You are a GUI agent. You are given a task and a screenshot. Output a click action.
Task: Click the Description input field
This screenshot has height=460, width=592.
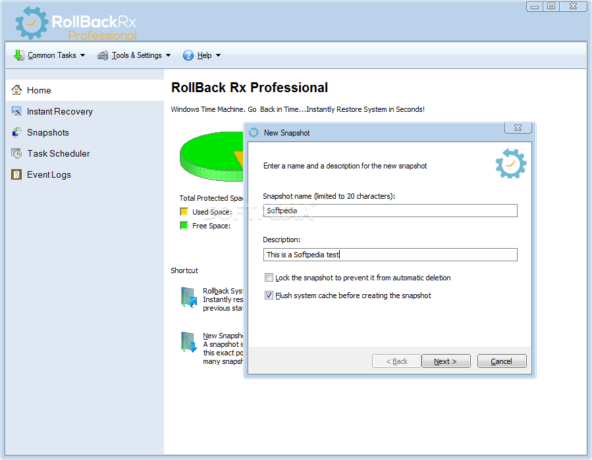pos(390,255)
